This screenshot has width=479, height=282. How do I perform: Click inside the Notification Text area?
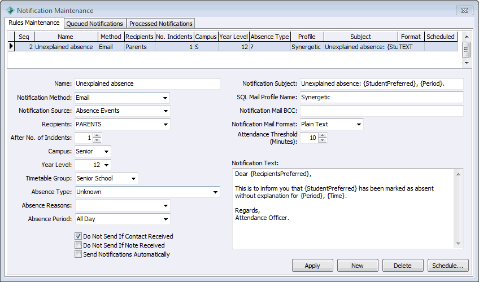343,209
